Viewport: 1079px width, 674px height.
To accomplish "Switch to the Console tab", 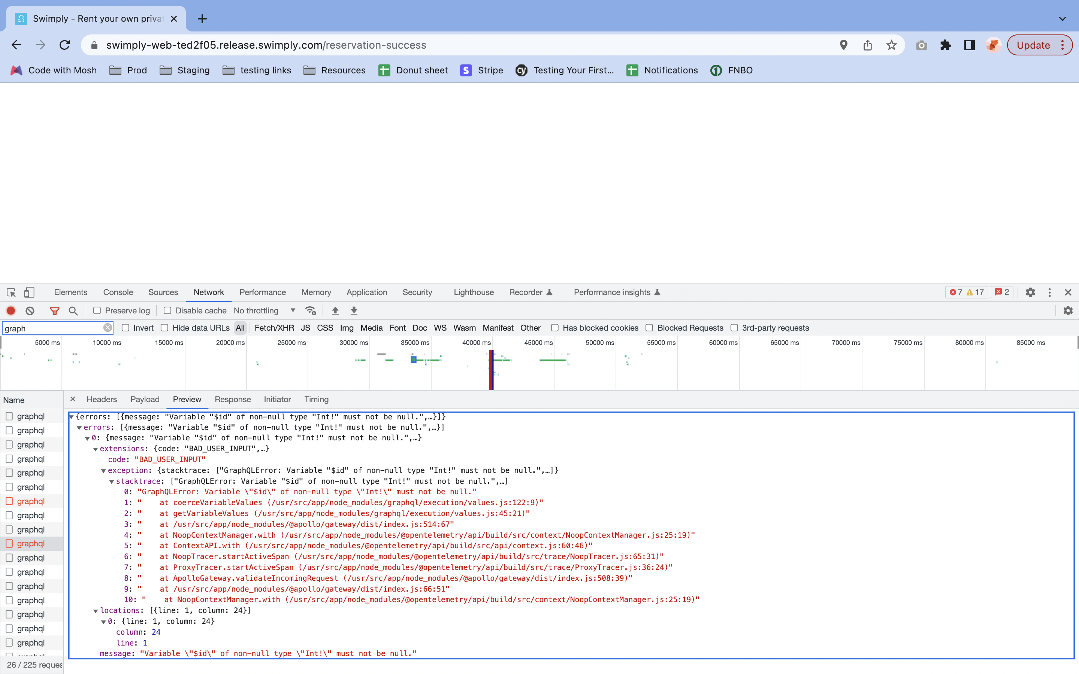I will [118, 292].
